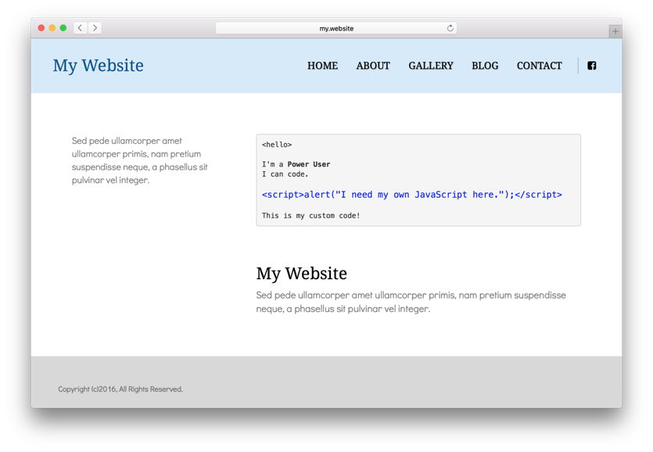This screenshot has height=452, width=653.
Task: Click the blue script alert code line
Action: (x=412, y=195)
